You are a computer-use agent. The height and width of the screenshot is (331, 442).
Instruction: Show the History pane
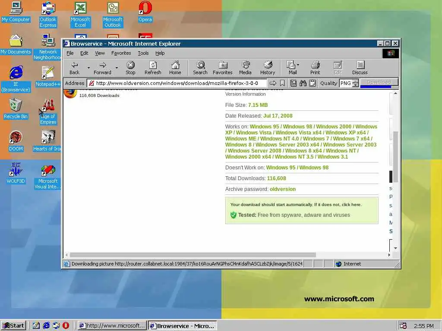(x=268, y=68)
